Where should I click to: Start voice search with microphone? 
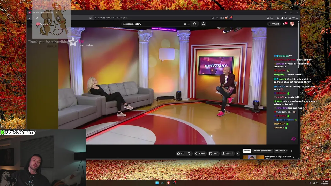coord(204,24)
